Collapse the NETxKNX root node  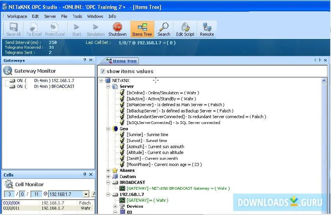click(101, 80)
